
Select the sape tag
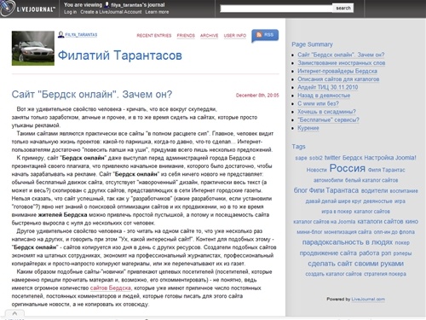pyautogui.click(x=301, y=158)
